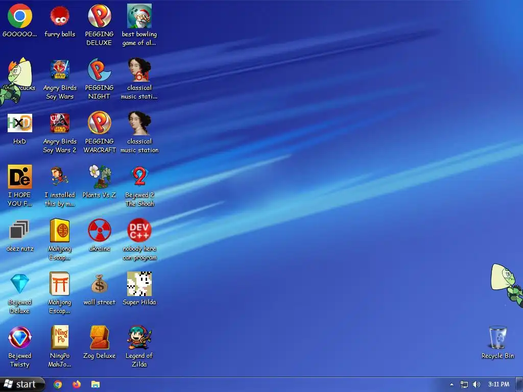This screenshot has height=392, width=523.
Task: Open the network status tray icon
Action: (464, 384)
